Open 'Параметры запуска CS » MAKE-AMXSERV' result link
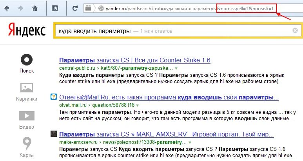 (167, 134)
